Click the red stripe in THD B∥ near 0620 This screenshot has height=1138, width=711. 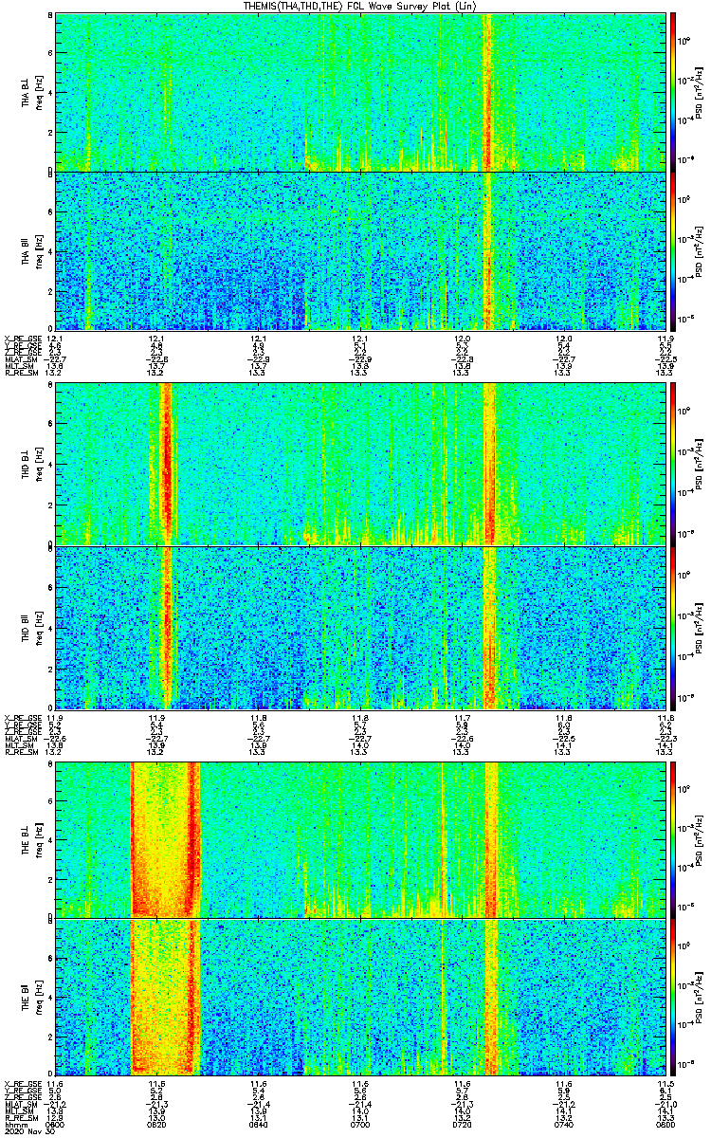point(167,627)
